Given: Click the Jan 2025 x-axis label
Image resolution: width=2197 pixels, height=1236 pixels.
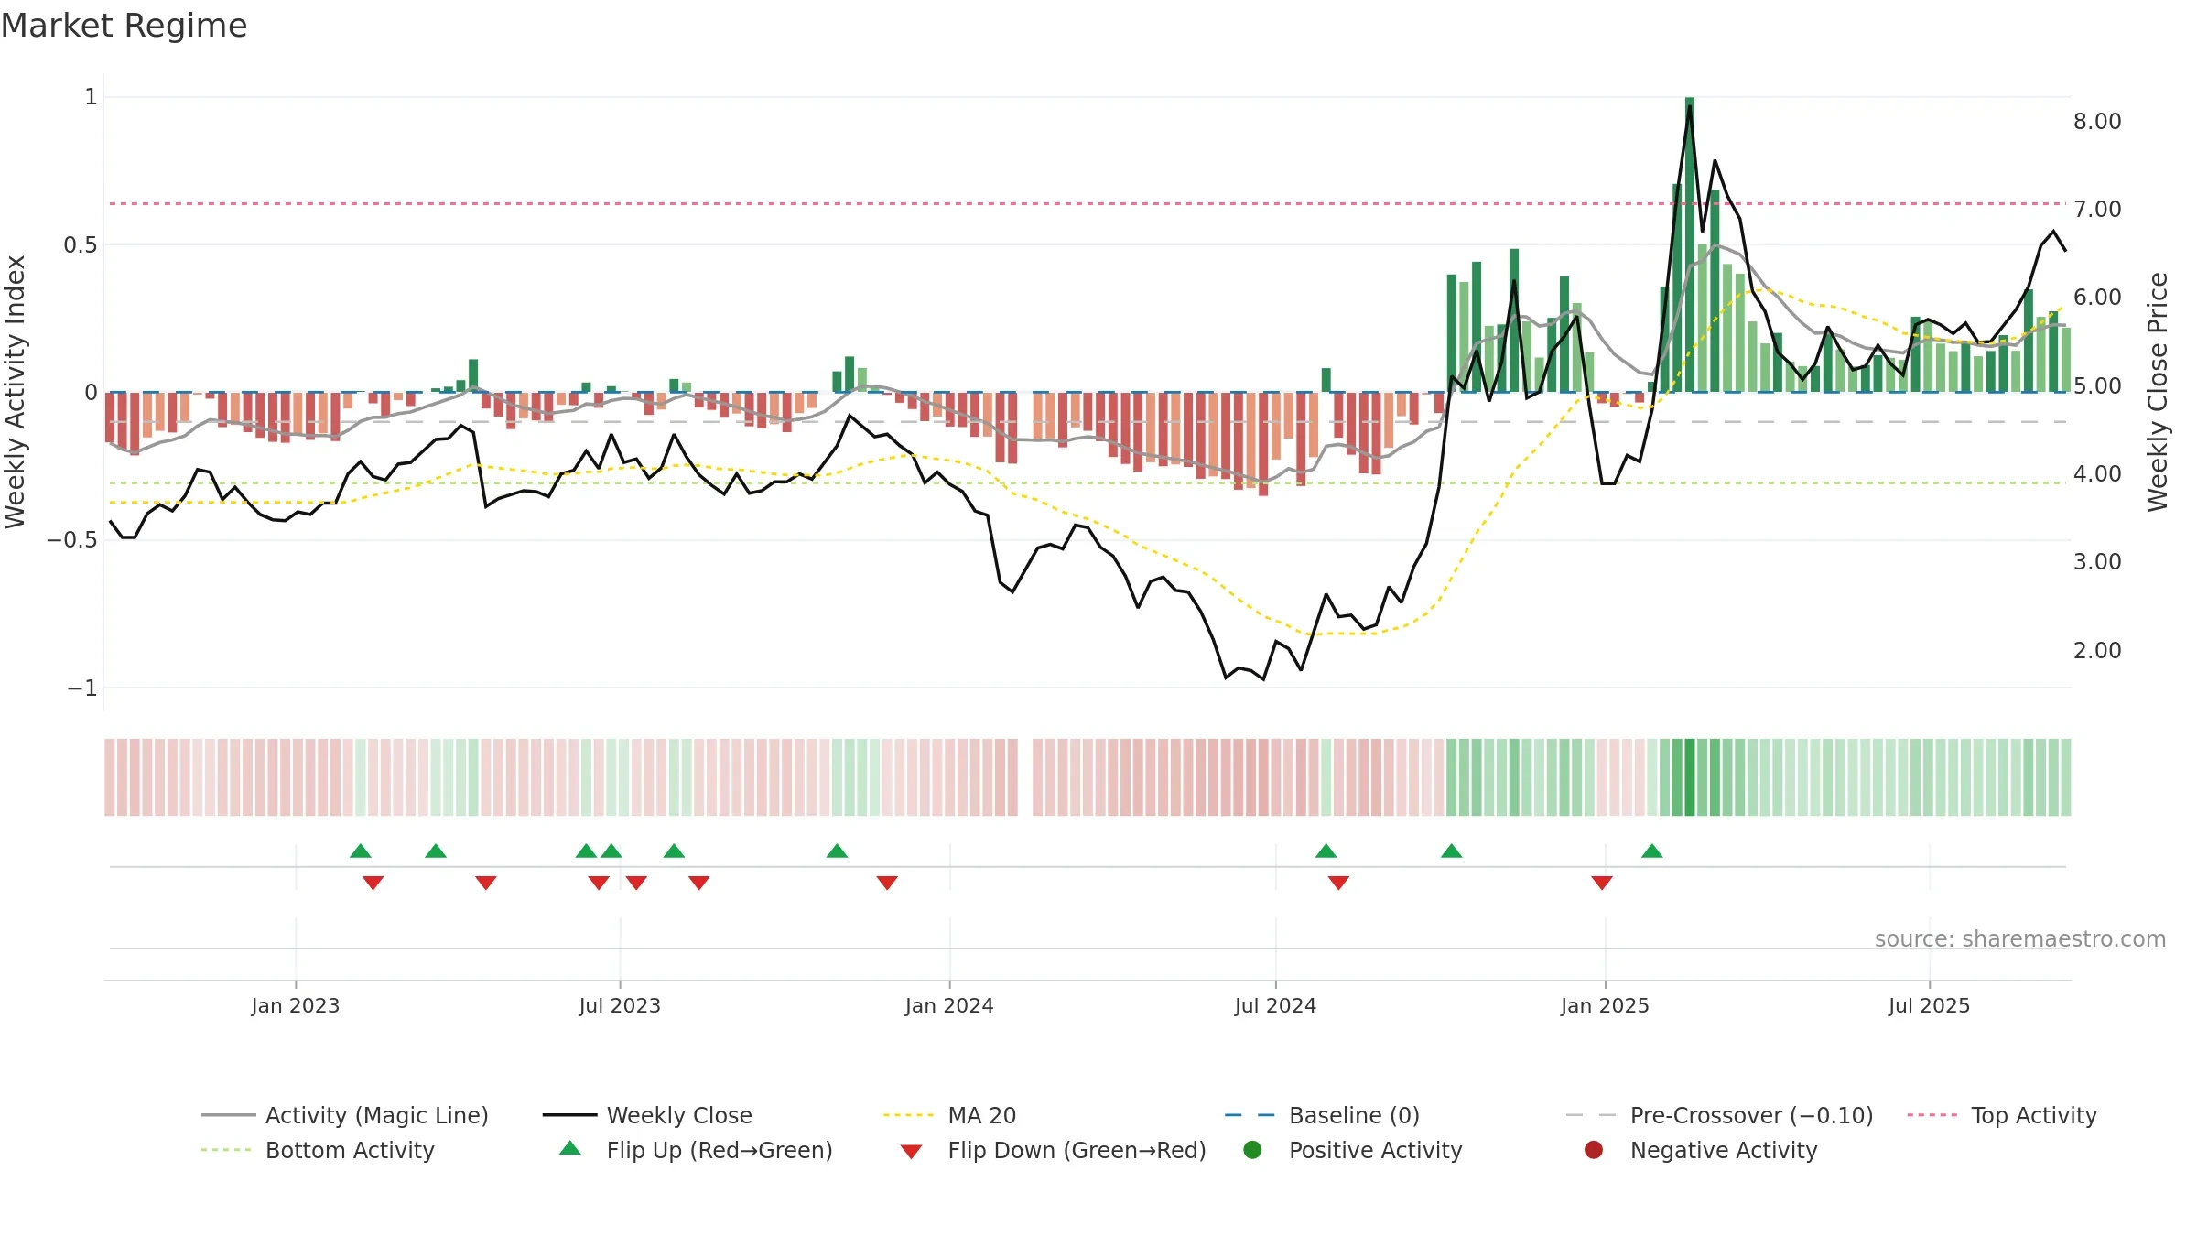Looking at the screenshot, I should click(x=1605, y=1005).
